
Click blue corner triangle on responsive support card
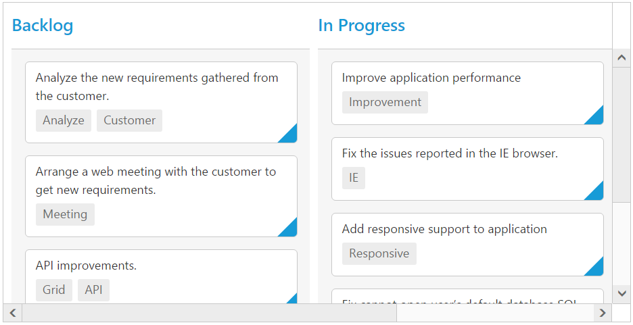point(596,269)
